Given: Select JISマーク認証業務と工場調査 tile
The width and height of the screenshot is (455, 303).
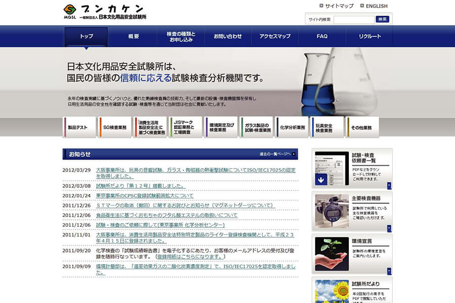Looking at the screenshot, I should tap(186, 127).
